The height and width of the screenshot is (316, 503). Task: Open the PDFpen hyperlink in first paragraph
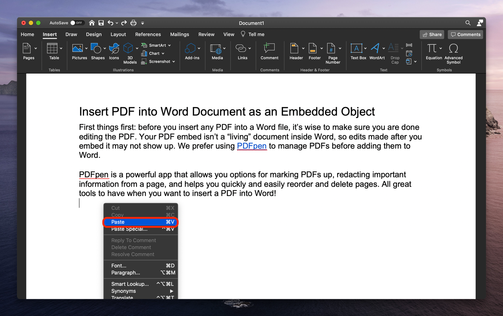pyautogui.click(x=252, y=146)
